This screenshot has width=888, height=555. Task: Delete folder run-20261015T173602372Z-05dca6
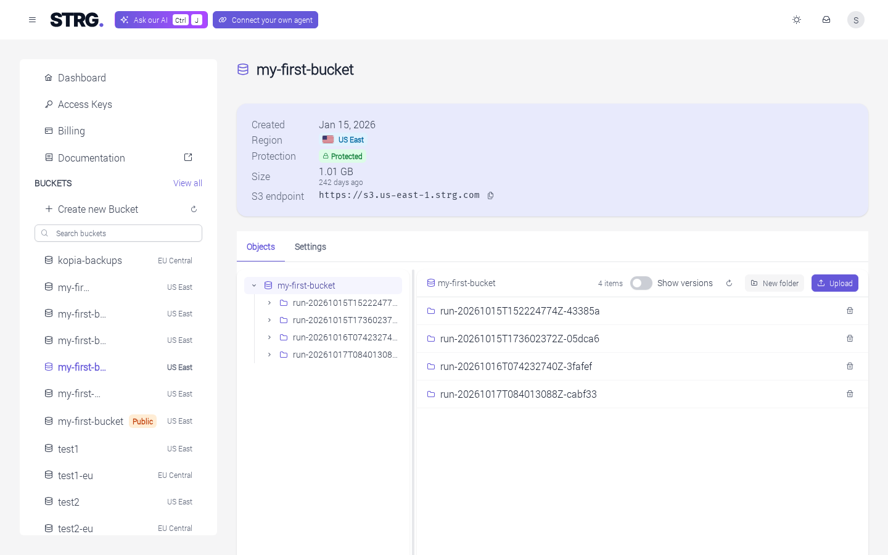[x=850, y=339]
